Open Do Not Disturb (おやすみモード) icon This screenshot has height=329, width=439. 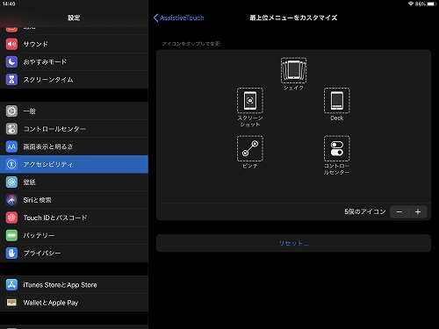coord(11,61)
